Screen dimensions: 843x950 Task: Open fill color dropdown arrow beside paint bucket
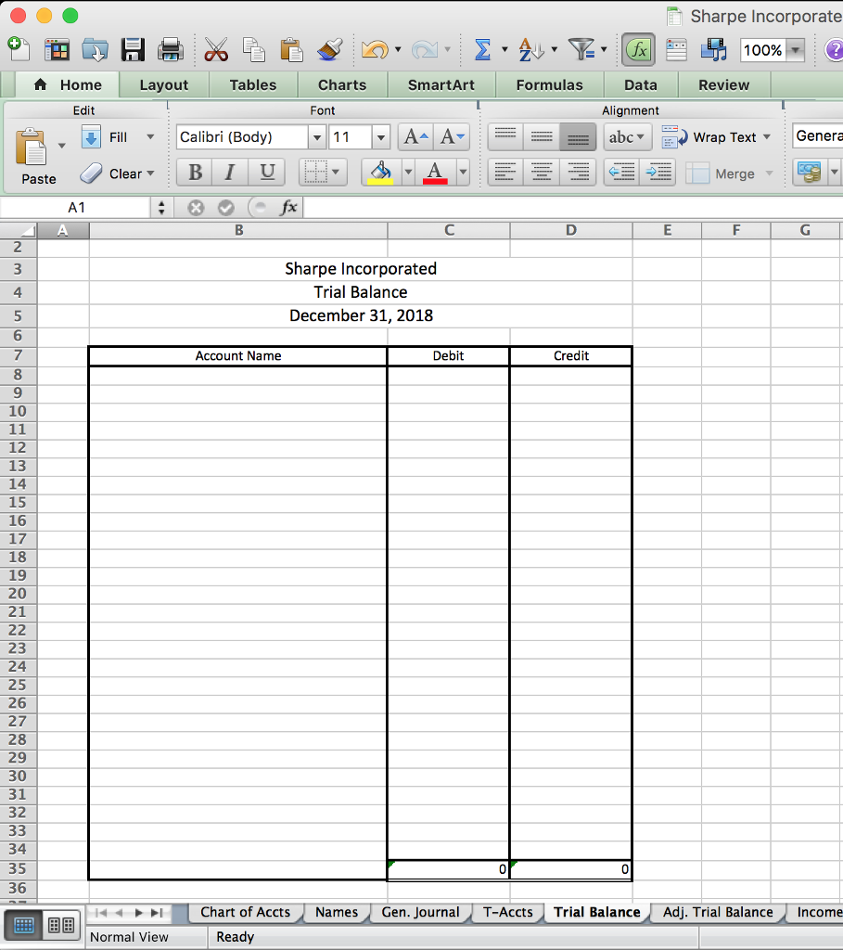coord(408,173)
